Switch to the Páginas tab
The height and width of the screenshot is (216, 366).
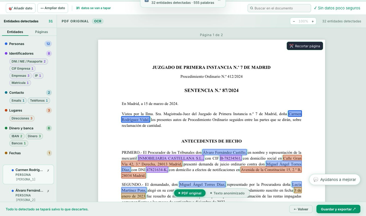(41, 32)
